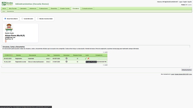
Task: Click the description cell Importante
Action: point(31,58)
